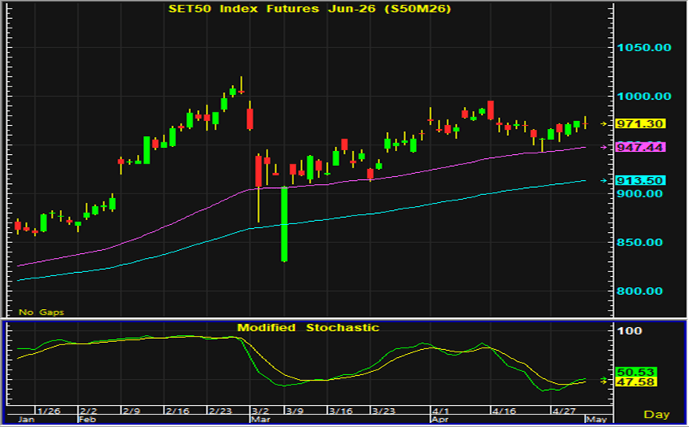
Task: Click the green 50.53 stochastic value label
Action: coord(636,372)
